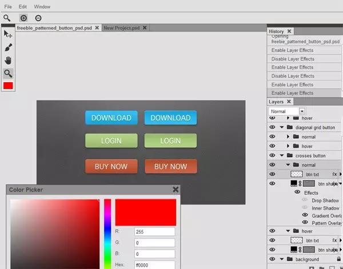Collapse the background group
The image size is (343, 269).
282,259
